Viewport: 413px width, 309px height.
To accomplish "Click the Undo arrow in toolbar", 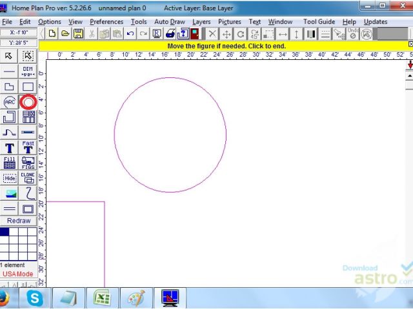I will click(x=131, y=33).
